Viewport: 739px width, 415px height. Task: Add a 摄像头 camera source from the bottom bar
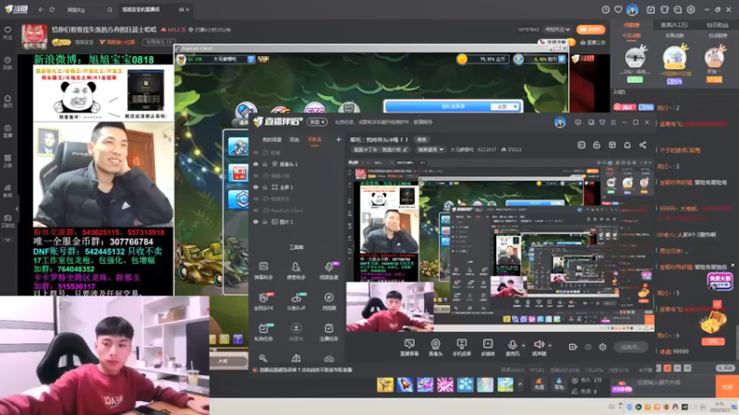click(435, 348)
